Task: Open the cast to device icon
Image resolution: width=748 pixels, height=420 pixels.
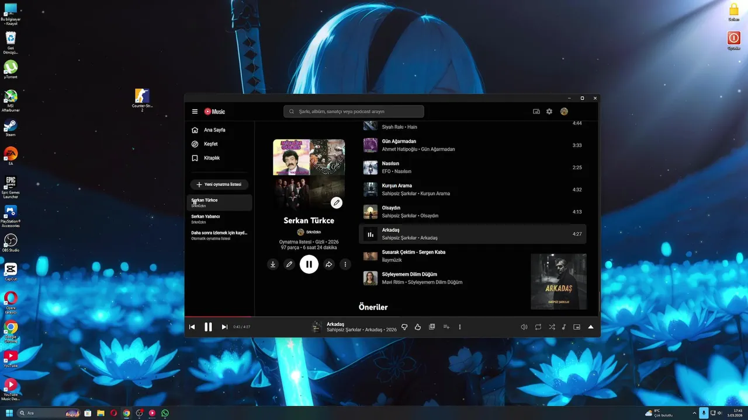Action: tap(536, 111)
